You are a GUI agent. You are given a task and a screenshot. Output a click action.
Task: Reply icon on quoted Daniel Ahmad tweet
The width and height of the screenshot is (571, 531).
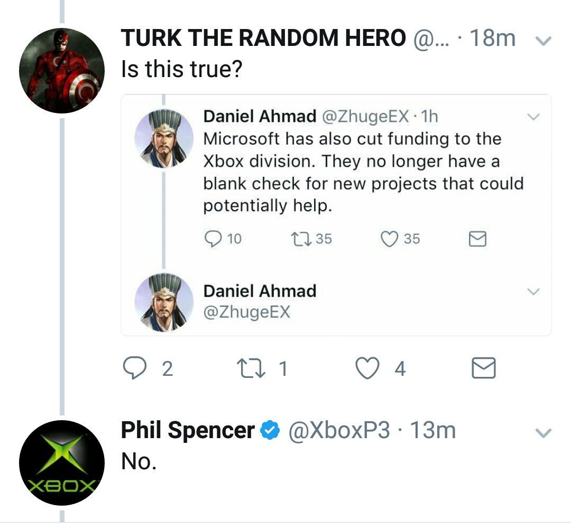coord(214,239)
